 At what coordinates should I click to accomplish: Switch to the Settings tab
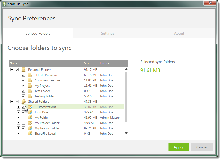(107, 33)
